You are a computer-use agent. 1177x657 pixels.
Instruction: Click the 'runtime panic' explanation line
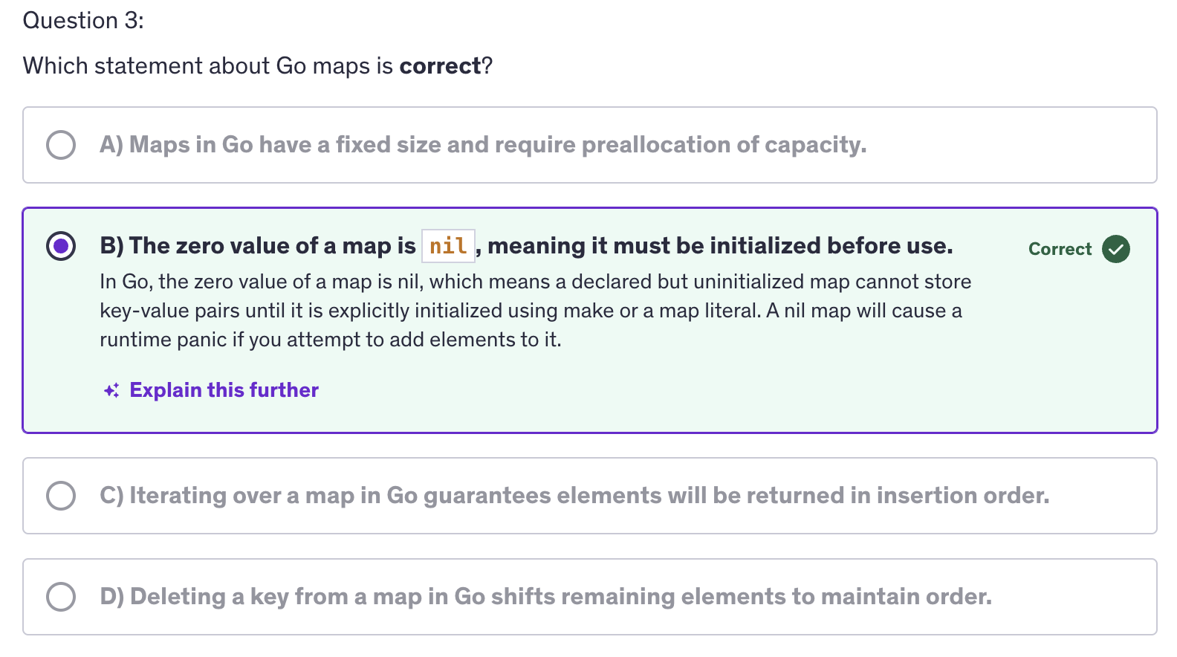click(x=331, y=340)
